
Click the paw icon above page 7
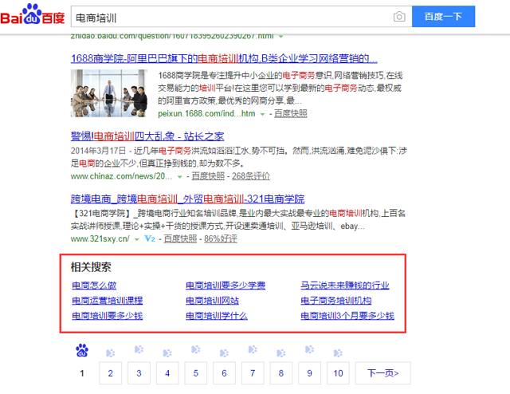253,349
